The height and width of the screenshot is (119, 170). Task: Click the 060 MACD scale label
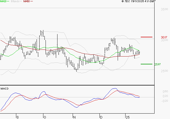[x=165, y=91]
